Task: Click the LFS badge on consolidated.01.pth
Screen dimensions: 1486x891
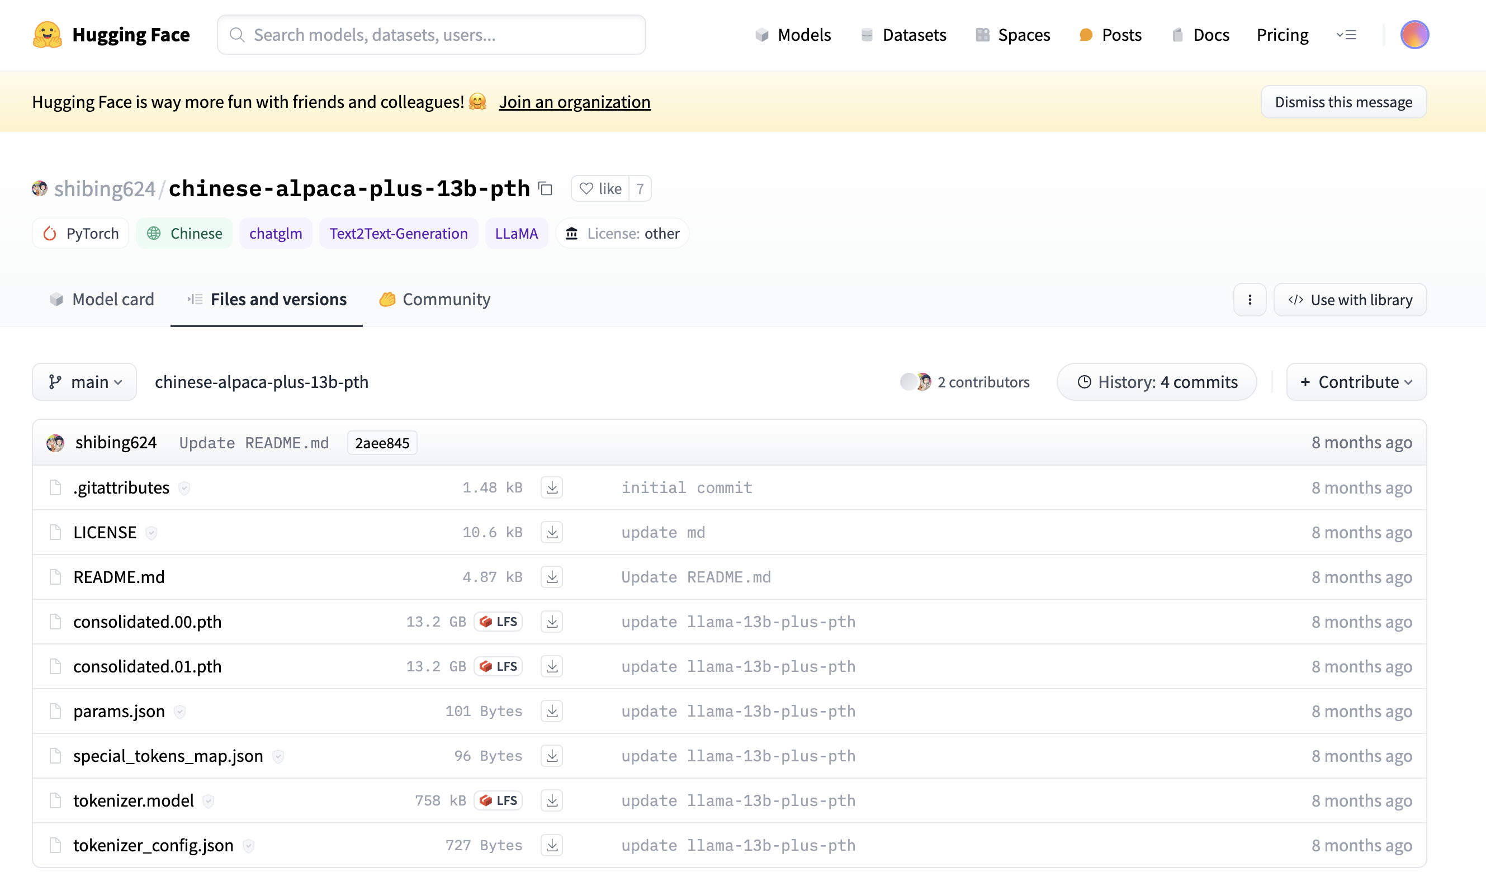Action: pyautogui.click(x=498, y=666)
